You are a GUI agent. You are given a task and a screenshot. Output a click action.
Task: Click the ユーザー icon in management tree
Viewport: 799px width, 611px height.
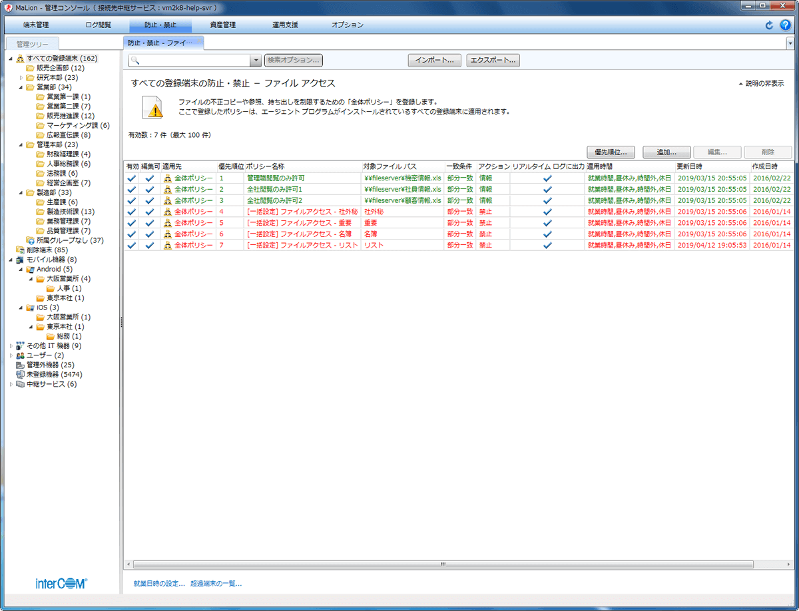click(x=20, y=355)
